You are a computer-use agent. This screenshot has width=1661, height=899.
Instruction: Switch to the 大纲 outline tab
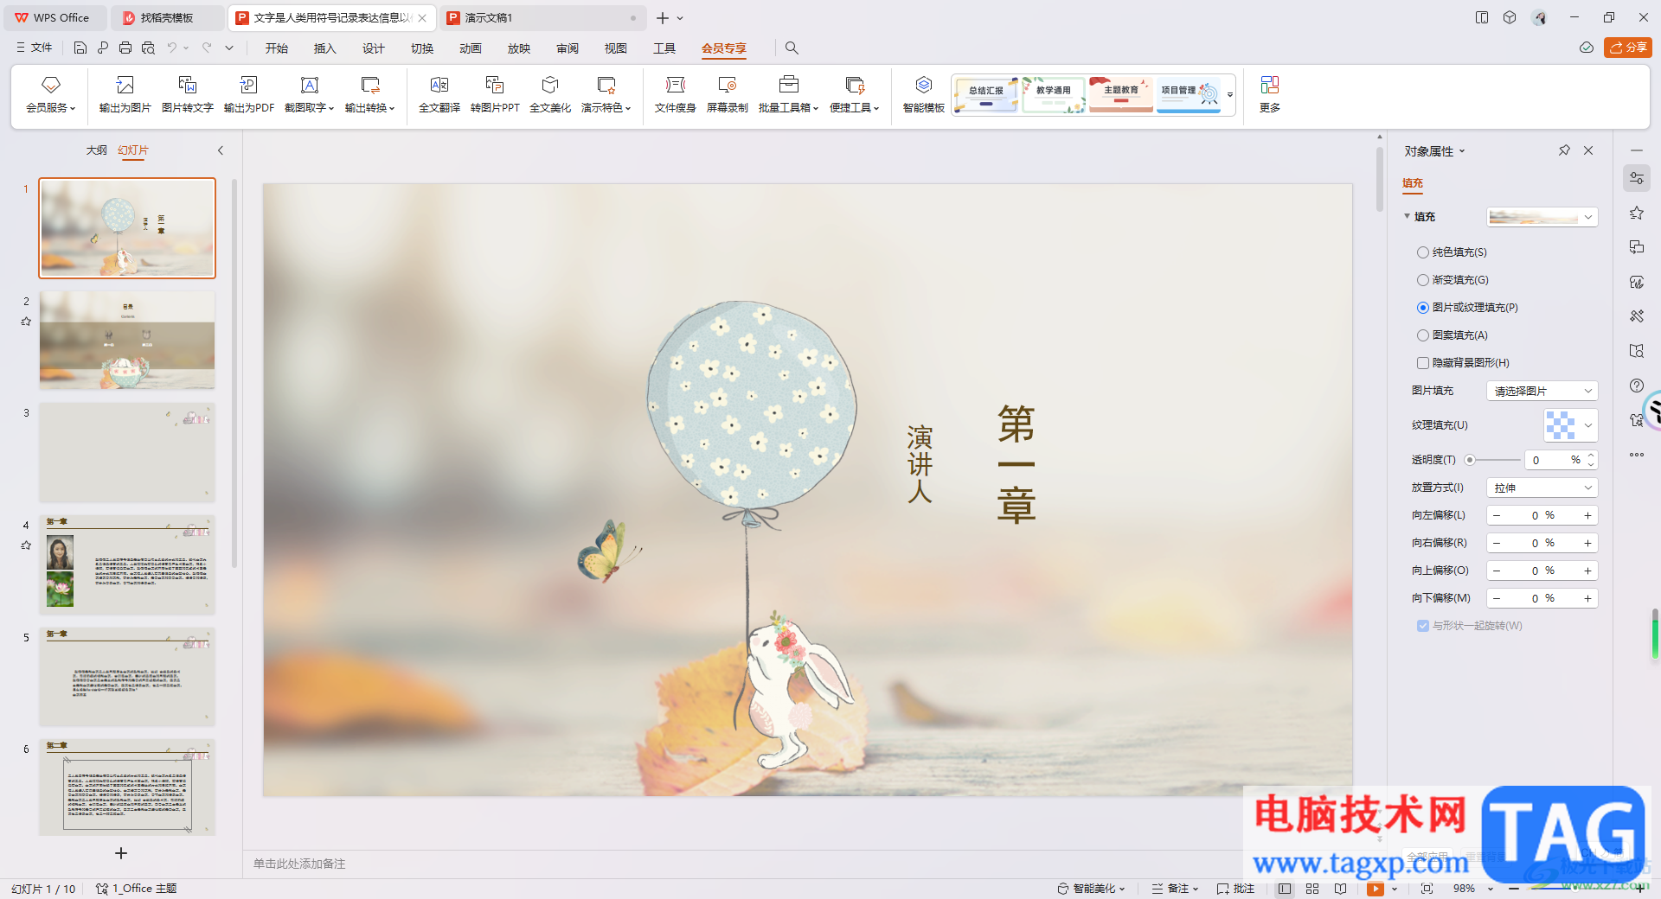pyautogui.click(x=96, y=150)
